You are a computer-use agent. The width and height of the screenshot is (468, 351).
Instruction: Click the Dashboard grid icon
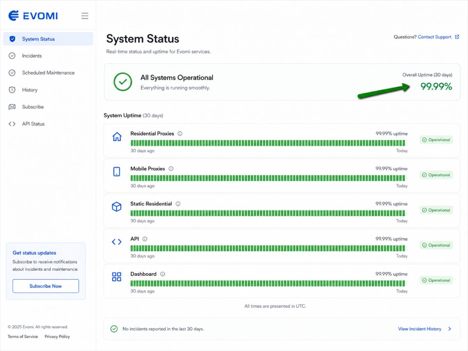pyautogui.click(x=117, y=277)
